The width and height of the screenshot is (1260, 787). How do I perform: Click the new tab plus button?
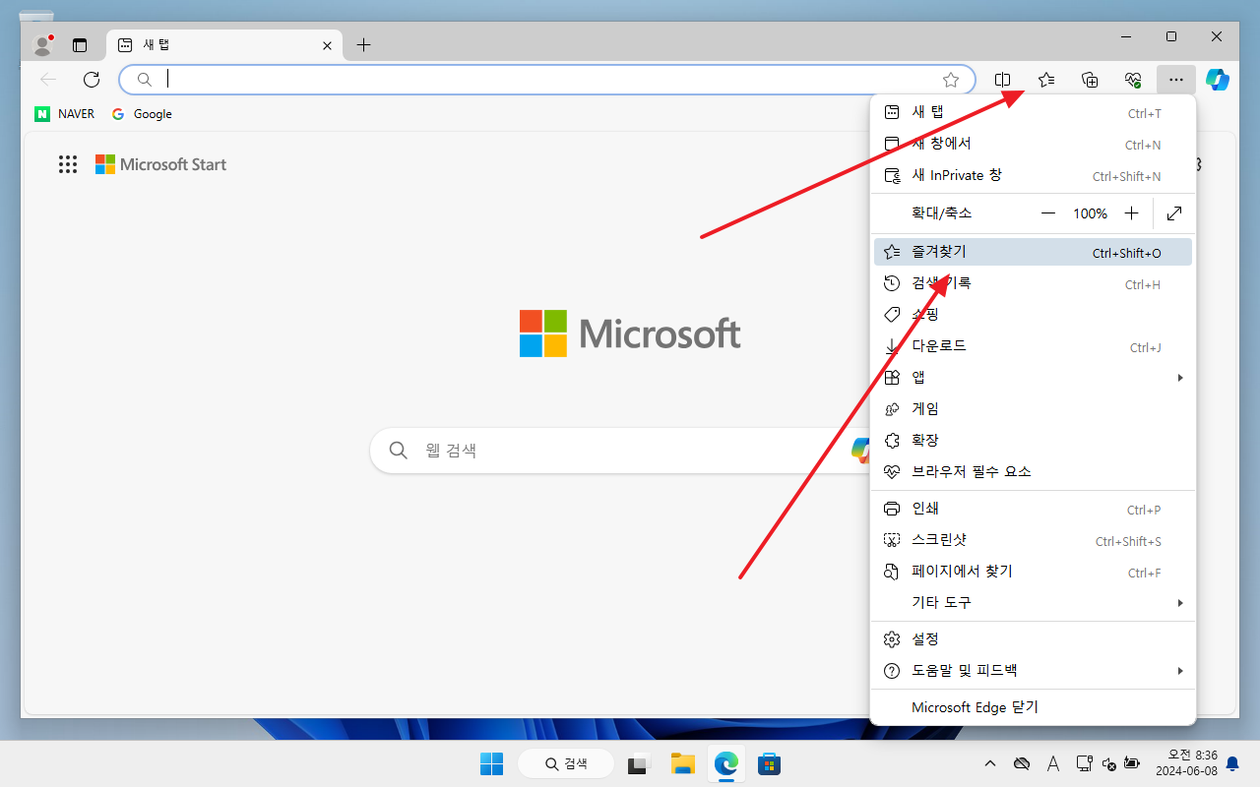pos(363,45)
